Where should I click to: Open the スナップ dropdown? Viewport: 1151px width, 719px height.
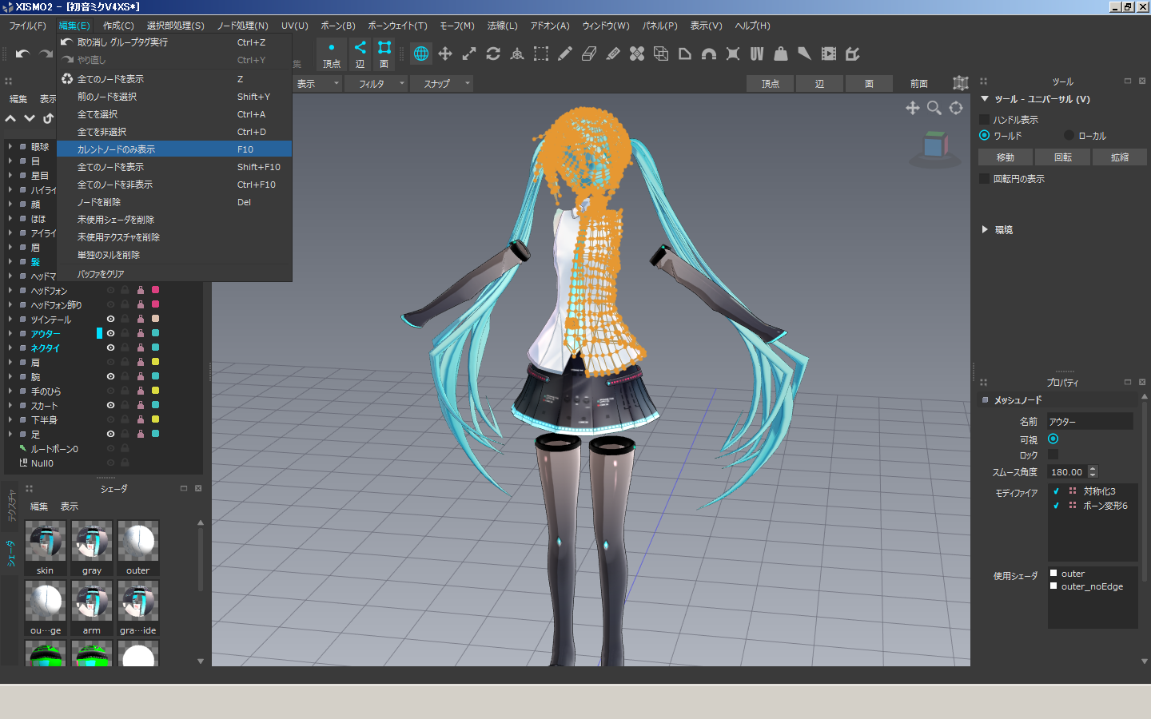[443, 83]
